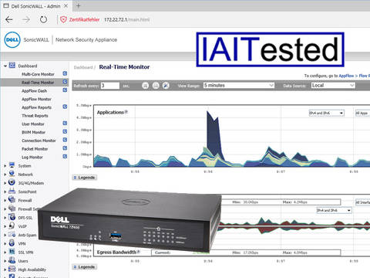The image size is (370, 278).
Task: Click the Packet Monitor pop-out icon
Action: (65, 148)
